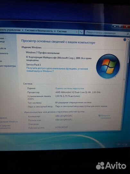
Task: Select the Windows 7 Профессиональная text
Action: tap(43, 53)
